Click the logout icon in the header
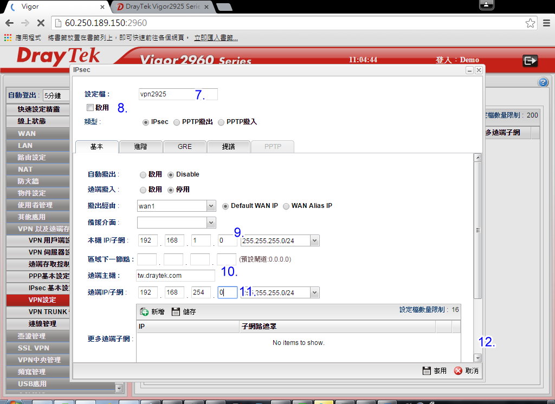555x404 pixels. [x=530, y=61]
